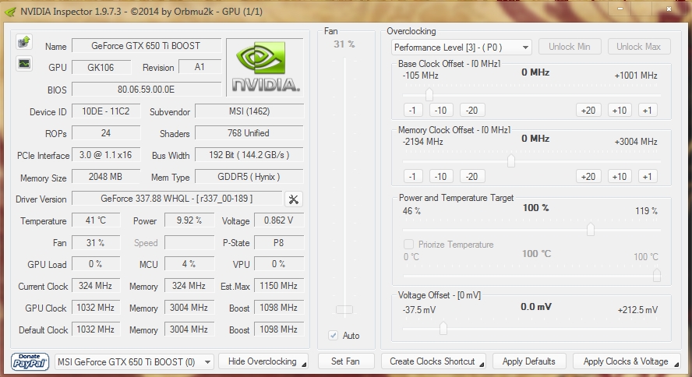
Task: Click the Driver Version text field
Action: point(177,199)
